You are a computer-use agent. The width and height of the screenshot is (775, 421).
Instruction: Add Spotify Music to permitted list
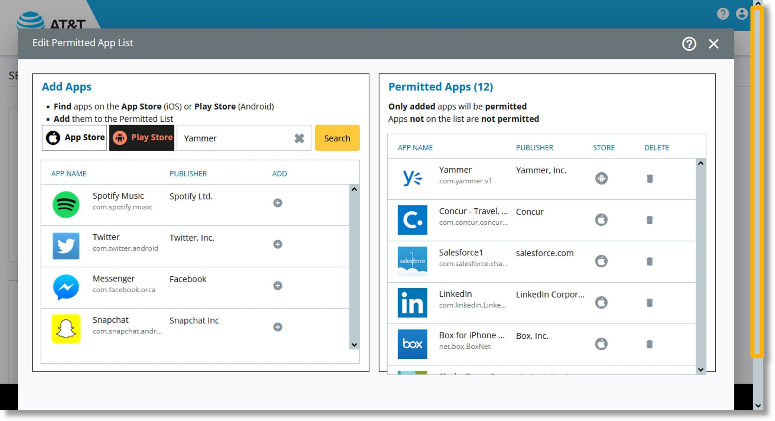click(278, 203)
